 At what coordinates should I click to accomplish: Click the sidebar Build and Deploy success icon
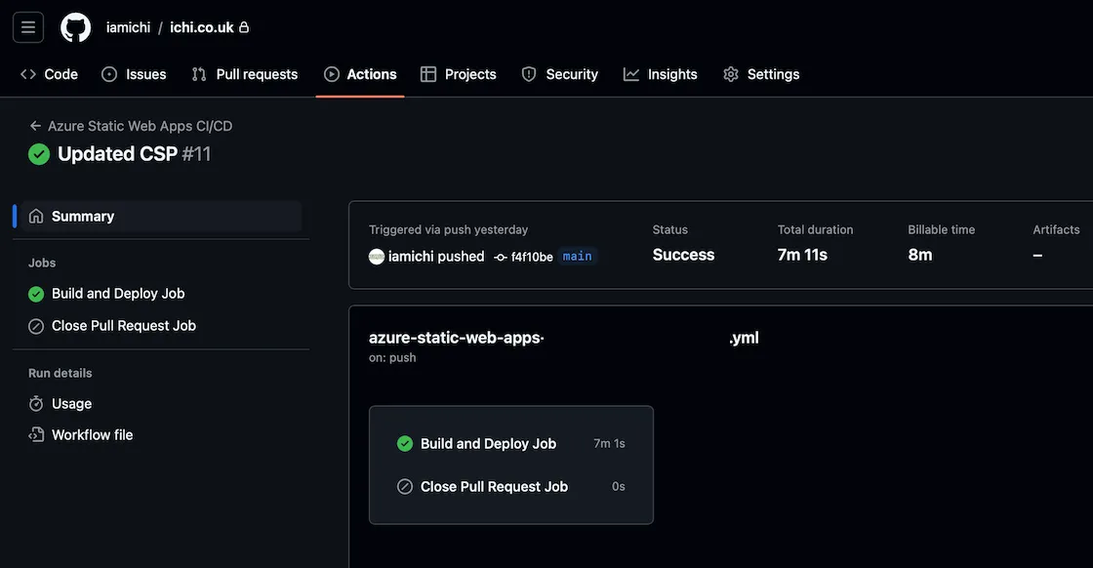coord(35,294)
